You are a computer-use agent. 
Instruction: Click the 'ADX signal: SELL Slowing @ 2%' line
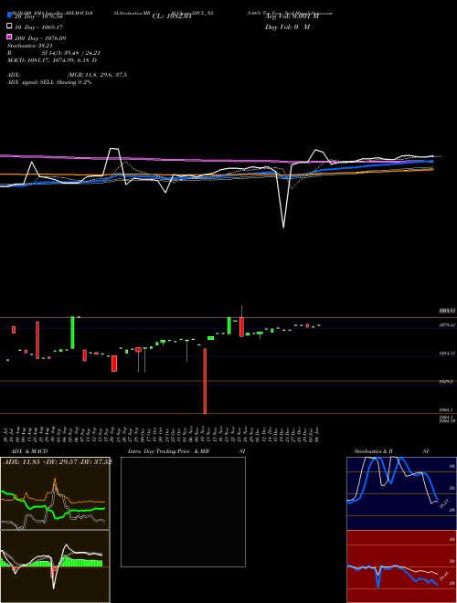click(x=49, y=82)
